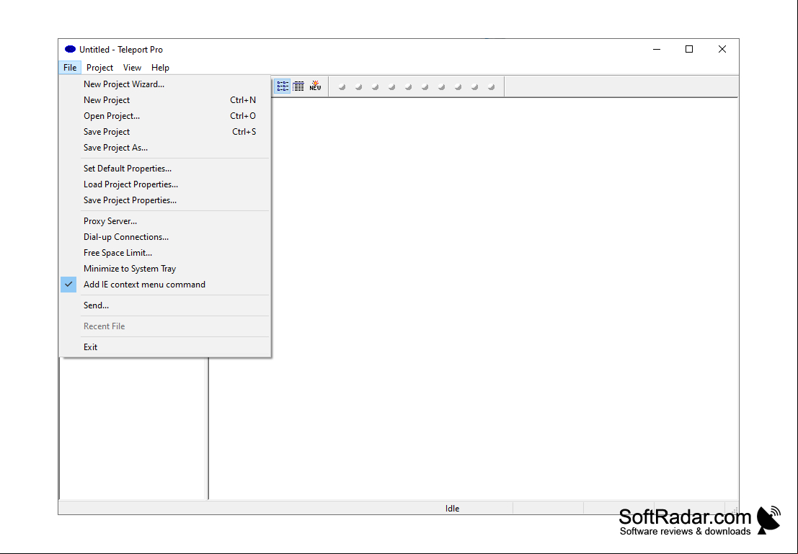Open the Help menu
This screenshot has height=554, width=798.
coord(160,68)
